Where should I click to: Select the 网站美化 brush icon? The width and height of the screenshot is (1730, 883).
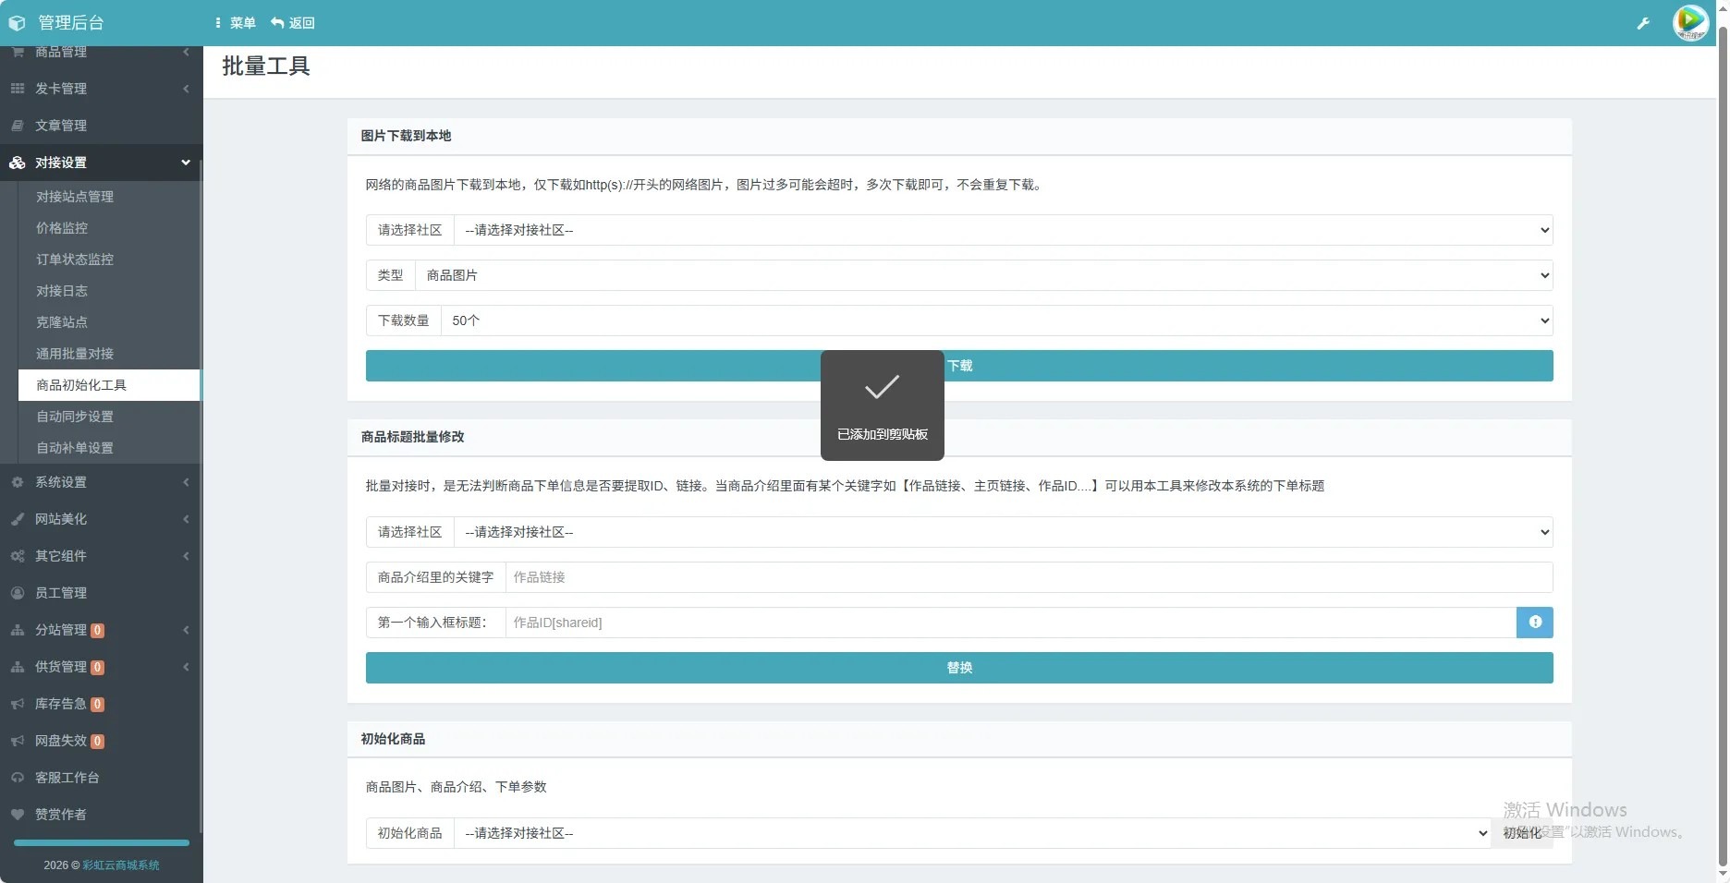click(x=17, y=519)
